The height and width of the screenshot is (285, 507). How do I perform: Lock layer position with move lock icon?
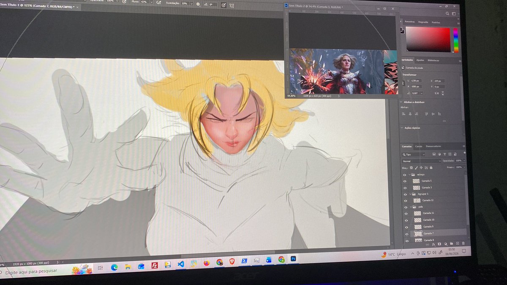(421, 168)
